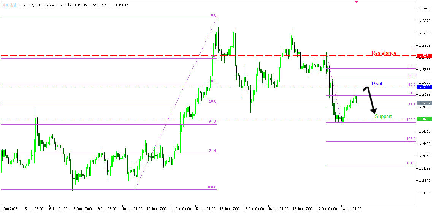Viewport: 436px width, 213px height.
Task: Select the red Resistance text label
Action: point(384,53)
